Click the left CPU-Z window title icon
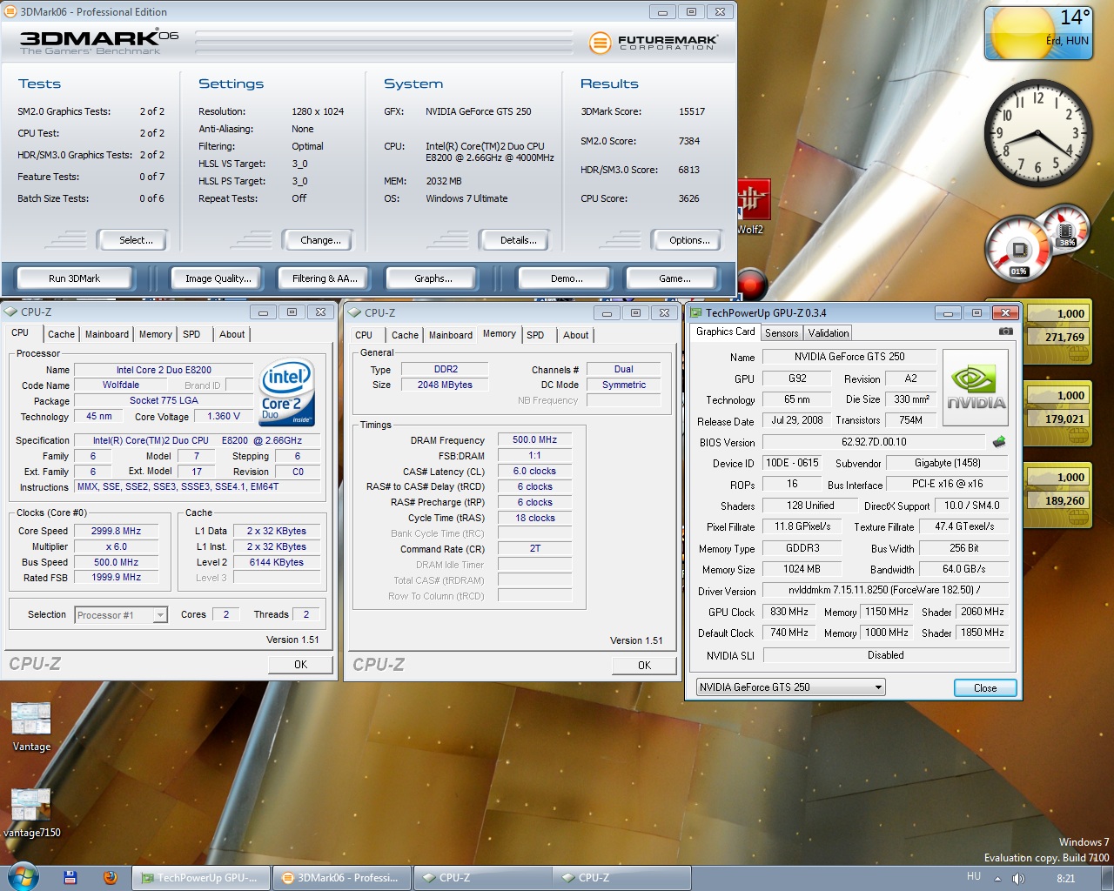This screenshot has height=891, width=1114. (10, 312)
